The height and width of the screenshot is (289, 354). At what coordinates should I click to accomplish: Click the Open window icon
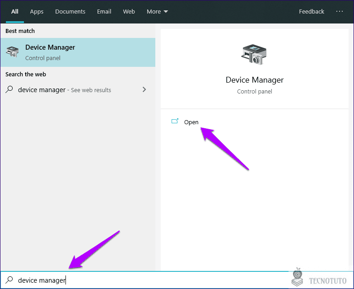tap(175, 121)
